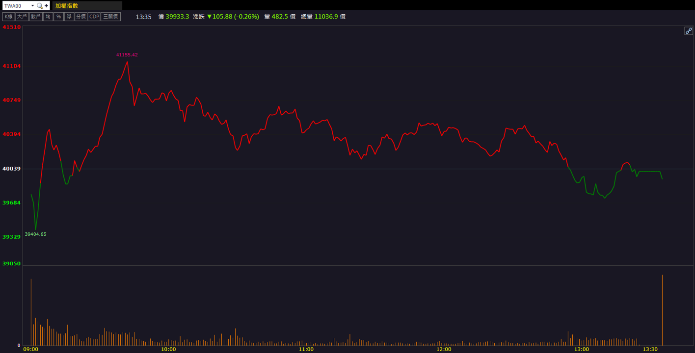
Task: Open the TWA00 symbol dropdown arrow
Action: [32, 6]
